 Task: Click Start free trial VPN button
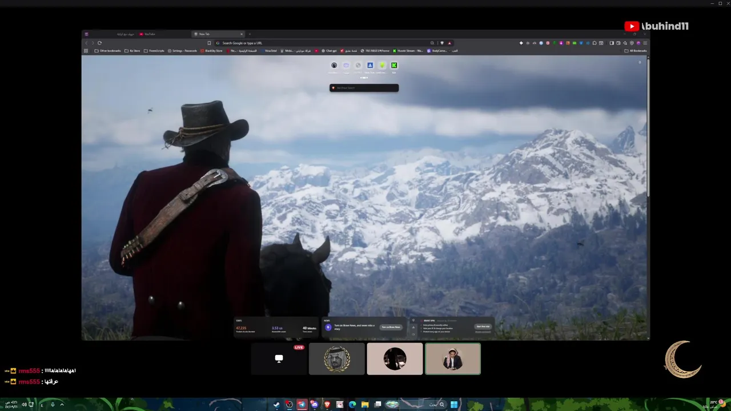[483, 327]
